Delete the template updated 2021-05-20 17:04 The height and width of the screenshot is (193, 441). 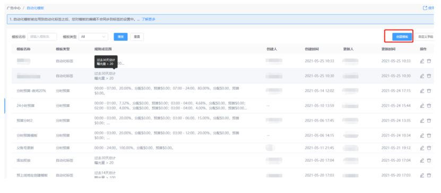pos(429,160)
